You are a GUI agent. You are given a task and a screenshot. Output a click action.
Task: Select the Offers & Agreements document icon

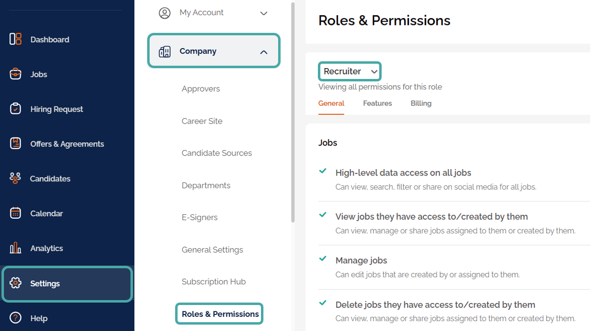pos(16,144)
